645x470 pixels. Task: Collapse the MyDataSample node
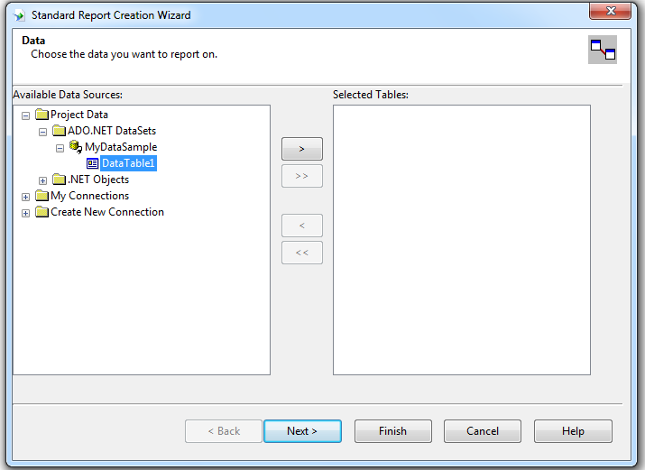click(60, 148)
